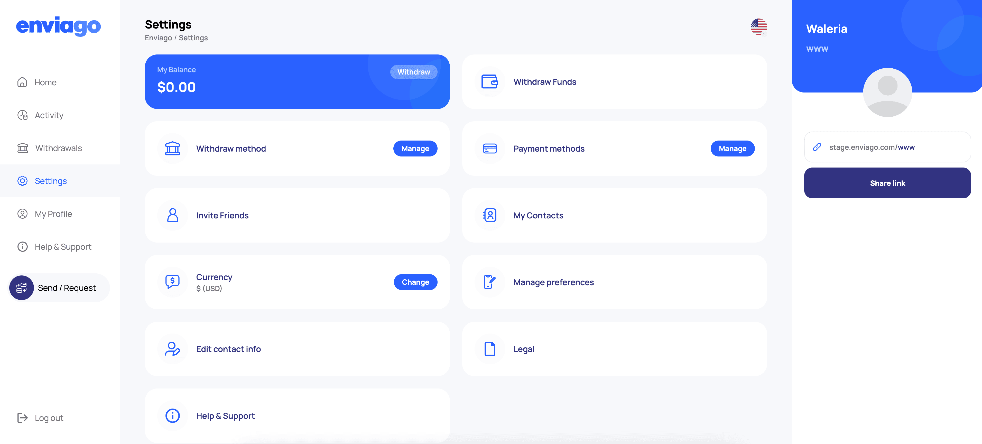The width and height of the screenshot is (982, 444).
Task: Open the Settings menu item
Action: [x=51, y=180]
